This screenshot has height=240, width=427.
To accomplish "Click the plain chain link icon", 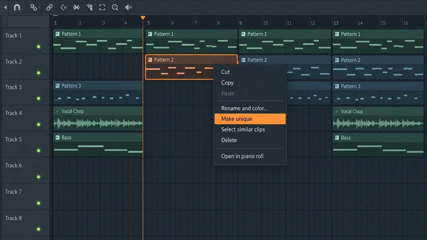I will click(49, 7).
